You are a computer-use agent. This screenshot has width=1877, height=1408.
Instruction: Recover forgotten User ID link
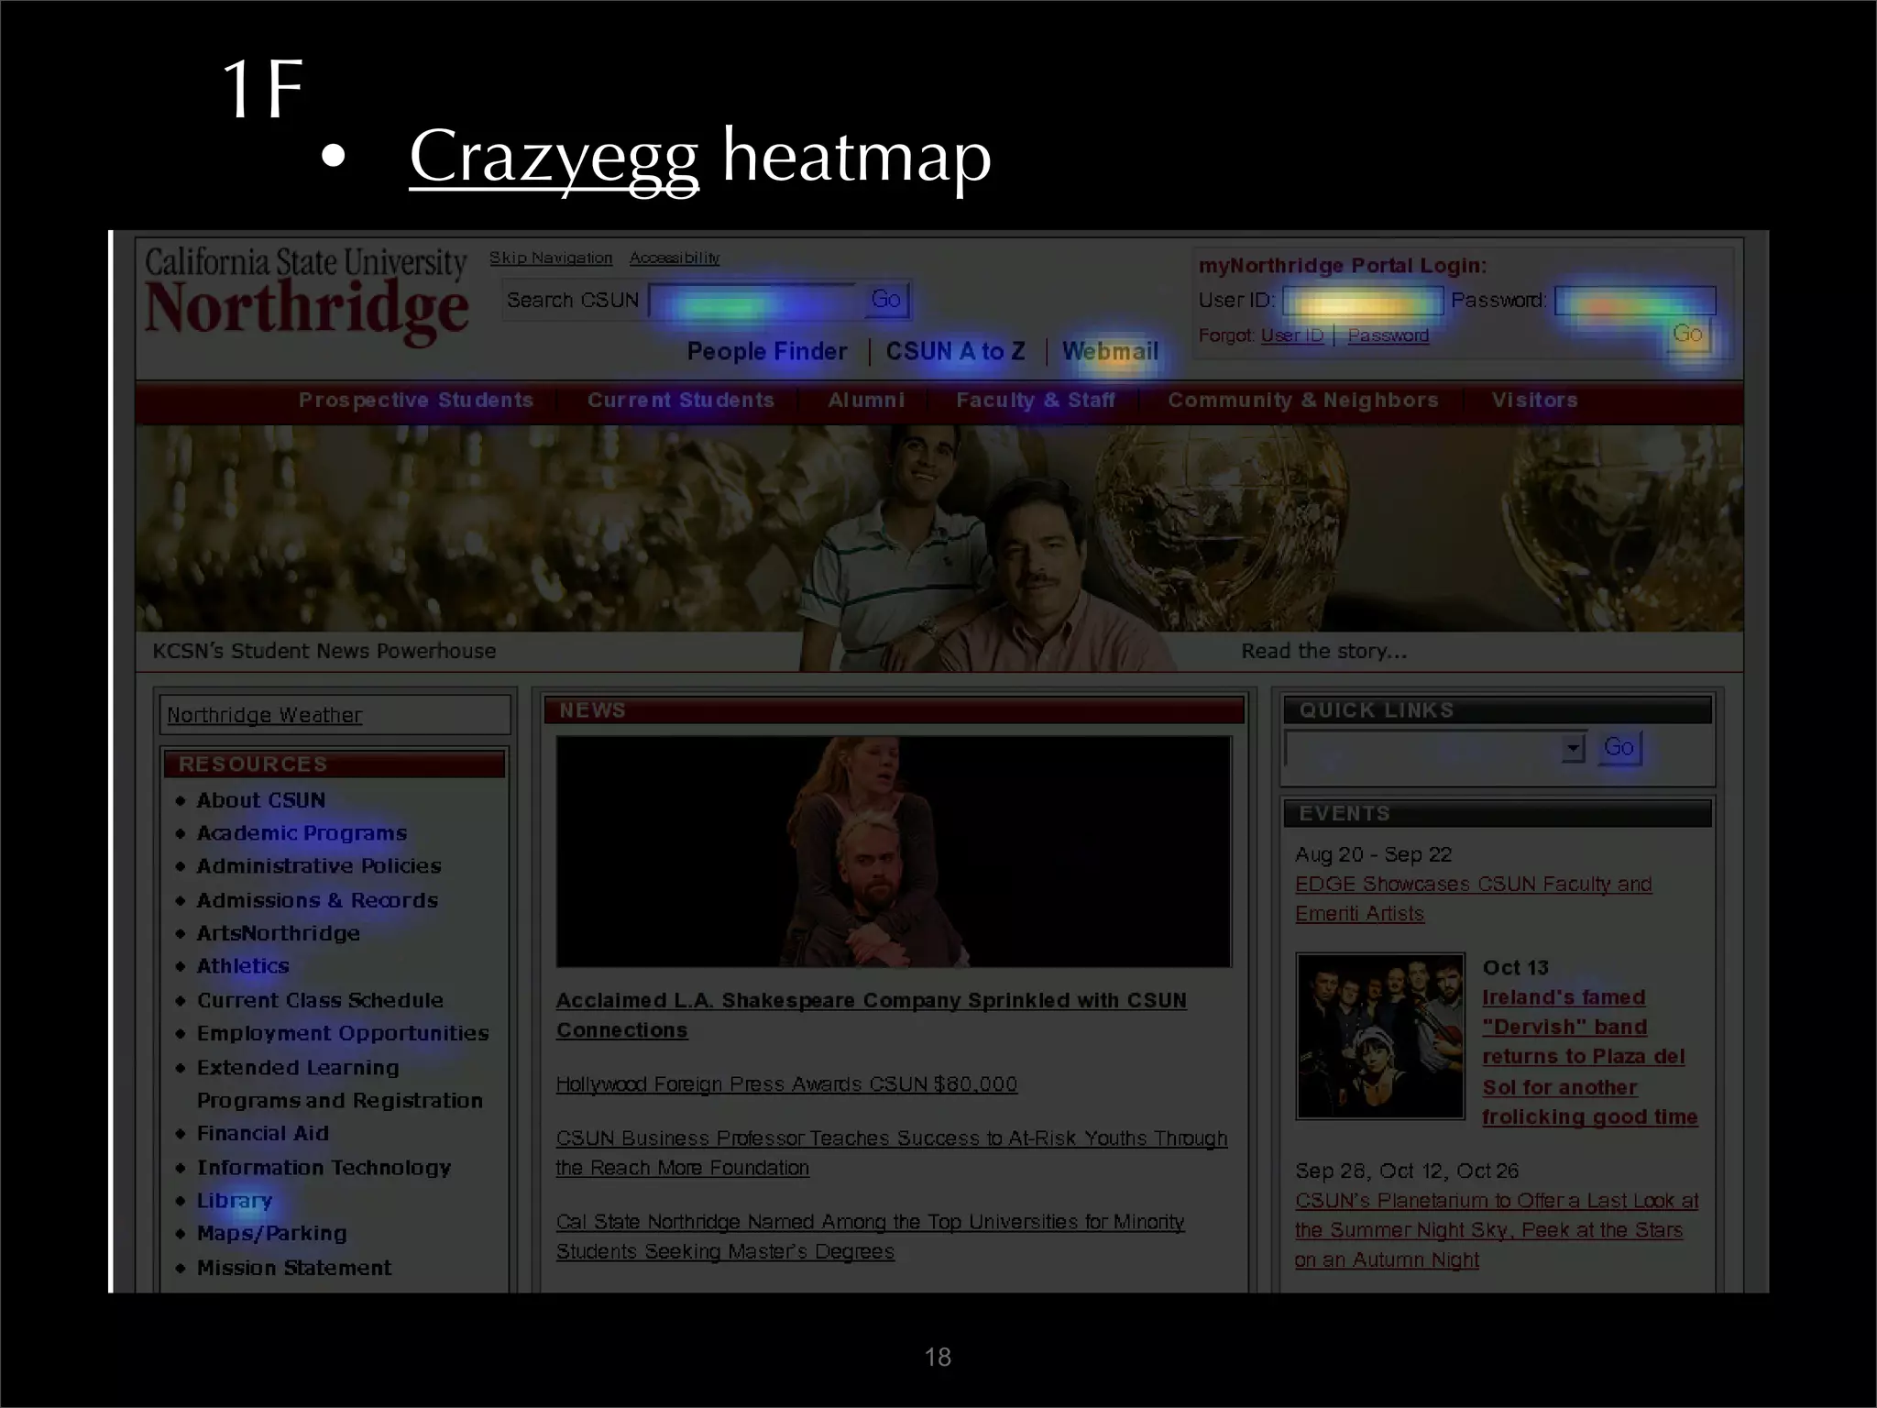coord(1292,335)
